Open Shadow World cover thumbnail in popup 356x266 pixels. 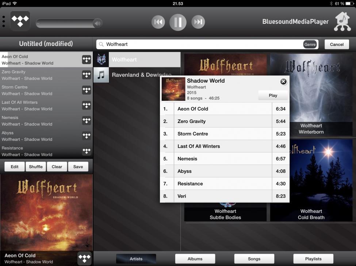point(173,89)
